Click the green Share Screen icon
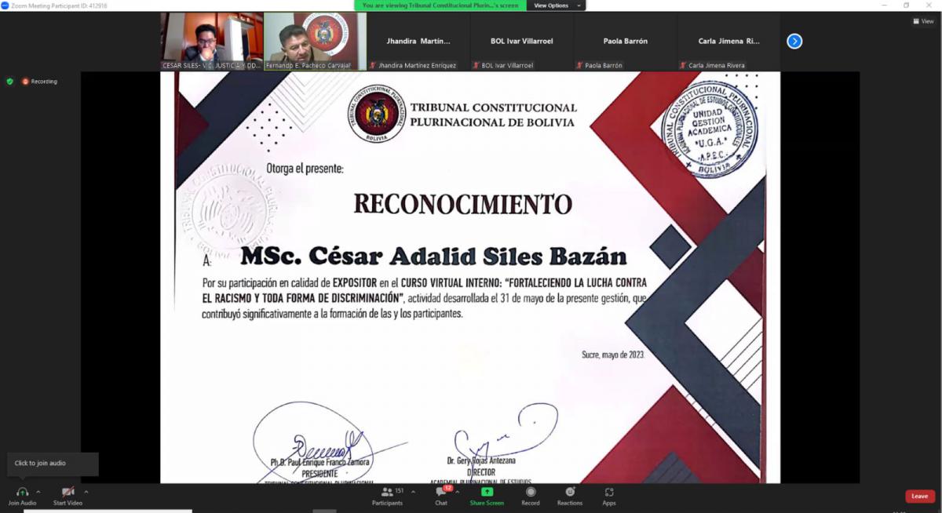The height and width of the screenshot is (513, 942). coord(487,492)
